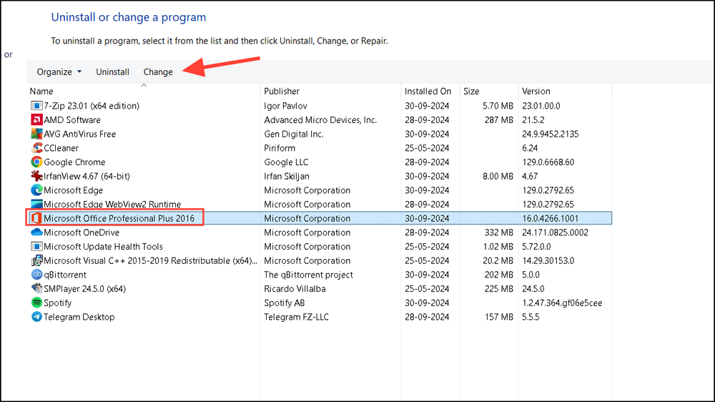
Task: Click version 14.29.30153.0
Action: click(x=548, y=261)
